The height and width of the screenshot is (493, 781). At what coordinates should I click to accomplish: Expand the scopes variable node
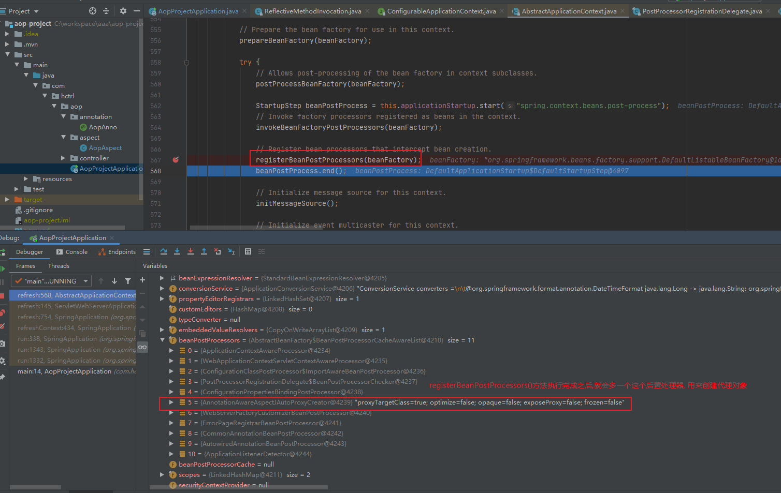coord(162,475)
